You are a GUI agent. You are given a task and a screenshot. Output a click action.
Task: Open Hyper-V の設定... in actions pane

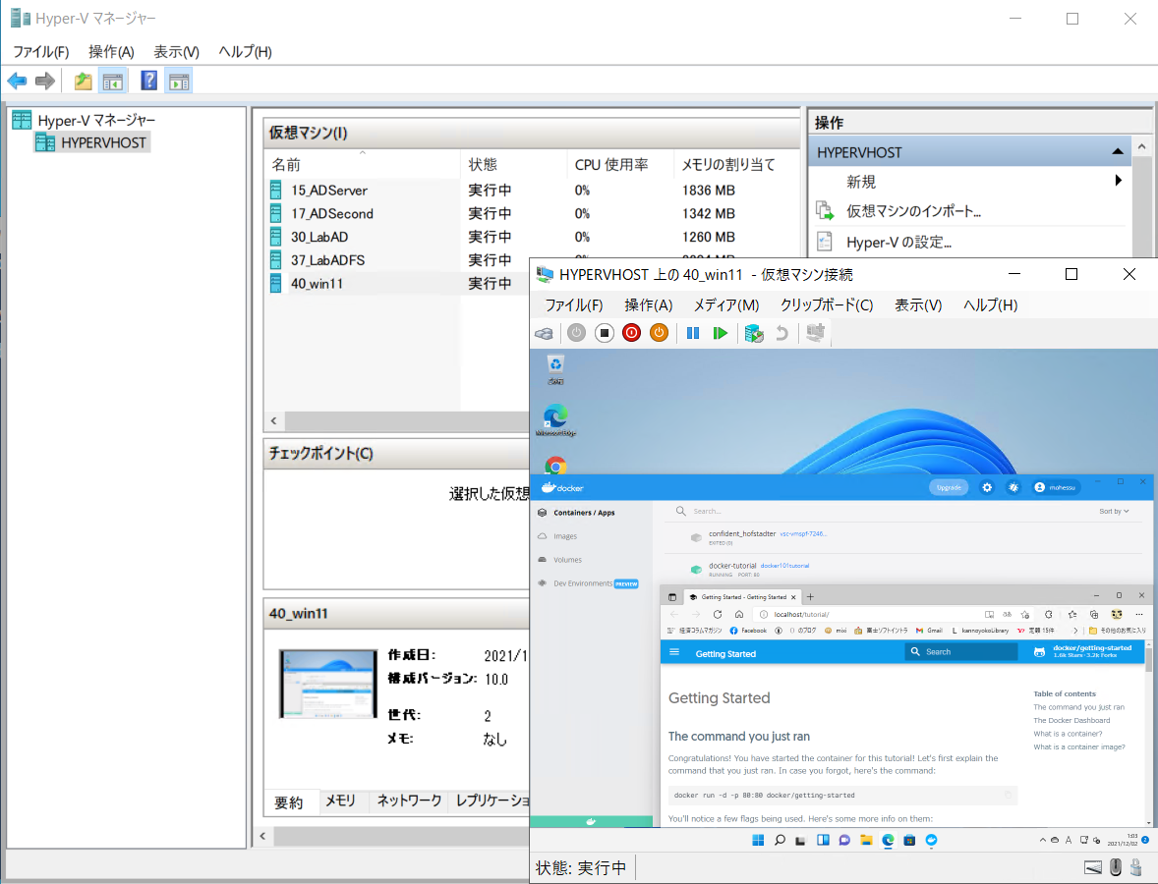tap(898, 242)
